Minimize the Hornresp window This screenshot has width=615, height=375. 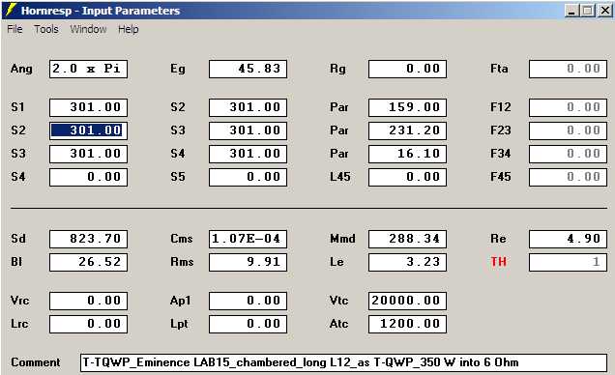(571, 11)
